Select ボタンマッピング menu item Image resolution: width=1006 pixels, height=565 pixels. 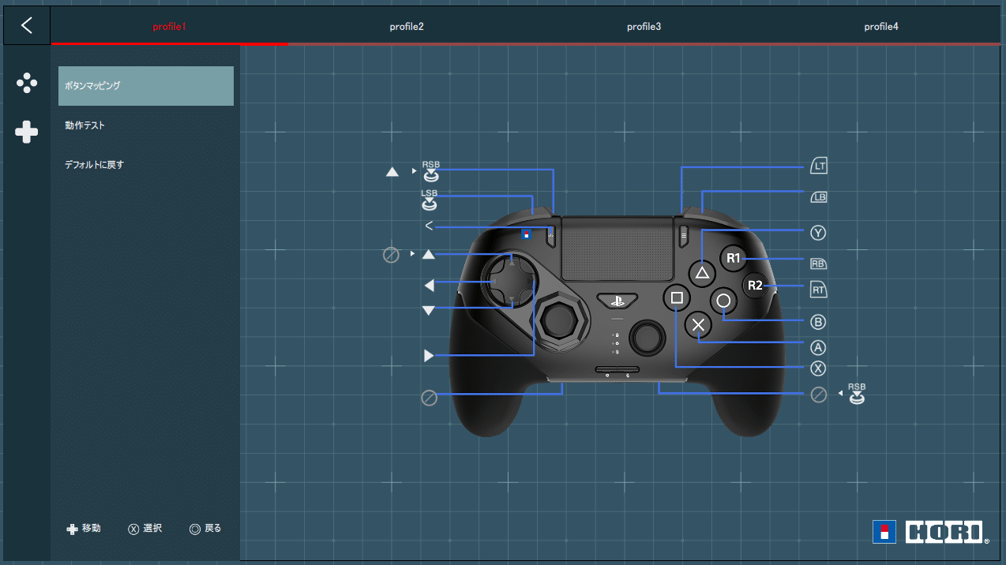(x=146, y=86)
